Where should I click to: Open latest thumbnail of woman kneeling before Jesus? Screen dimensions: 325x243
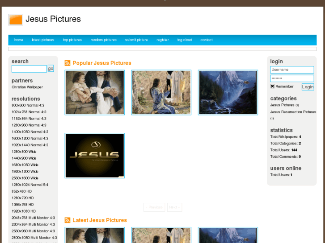pyautogui.click(x=161, y=235)
